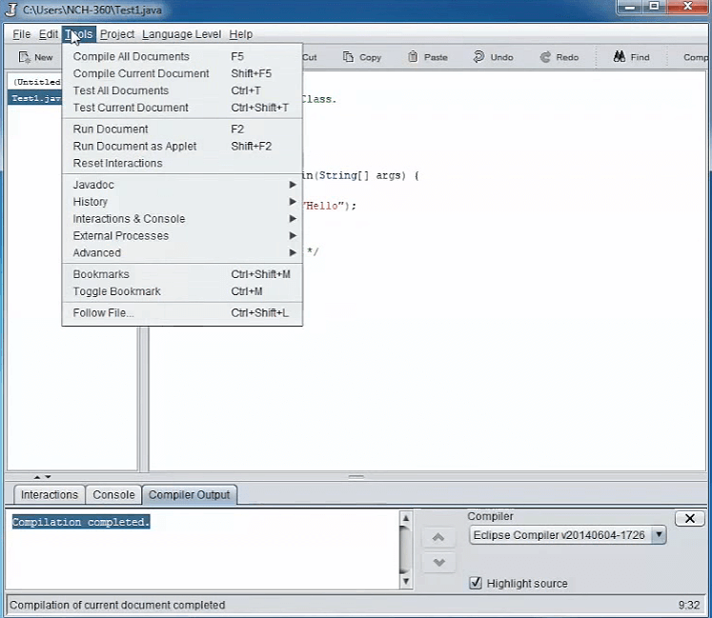Select (Untitled) in document list

36,82
